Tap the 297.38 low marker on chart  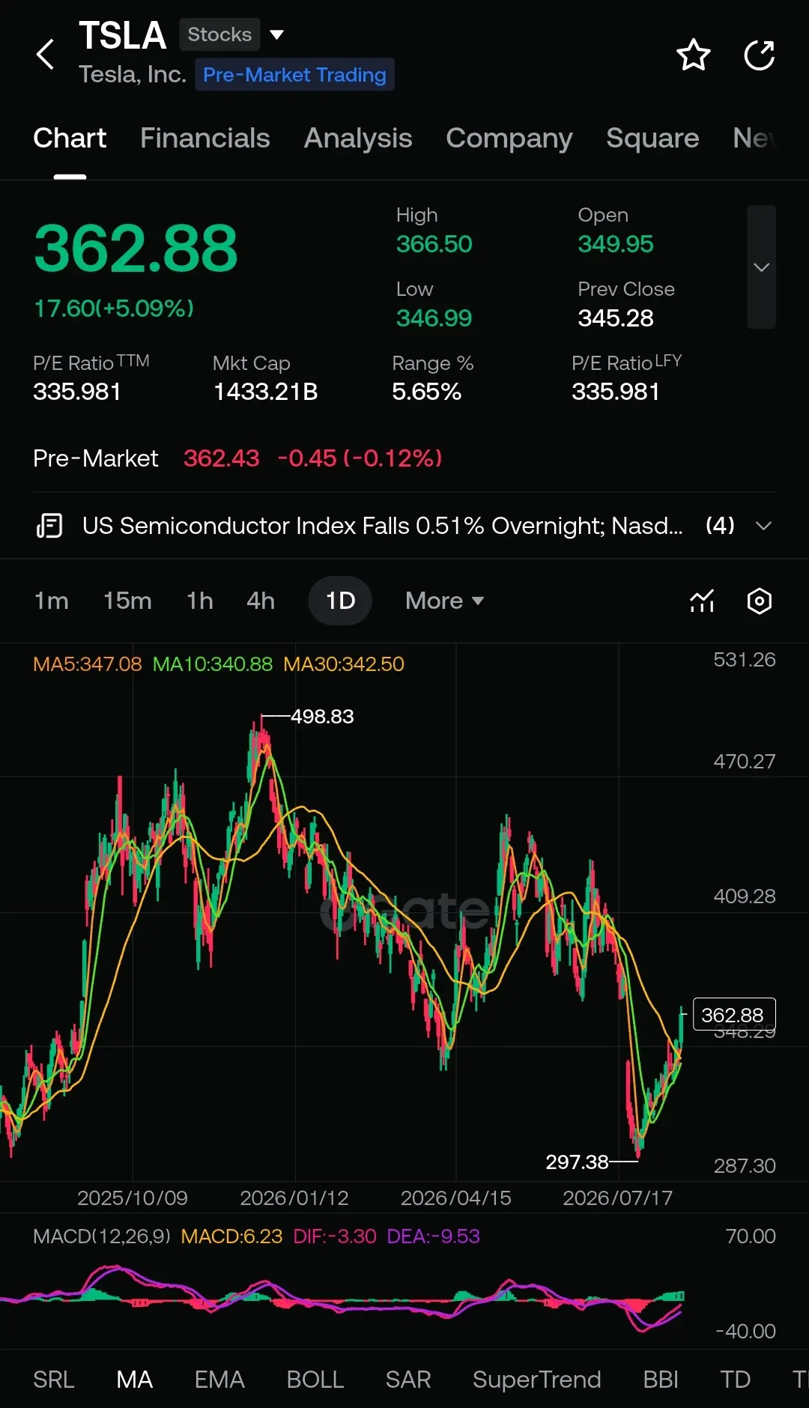(x=577, y=1162)
